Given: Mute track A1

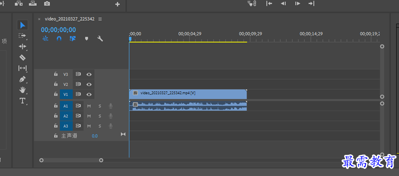Looking at the screenshot, I should [89, 106].
